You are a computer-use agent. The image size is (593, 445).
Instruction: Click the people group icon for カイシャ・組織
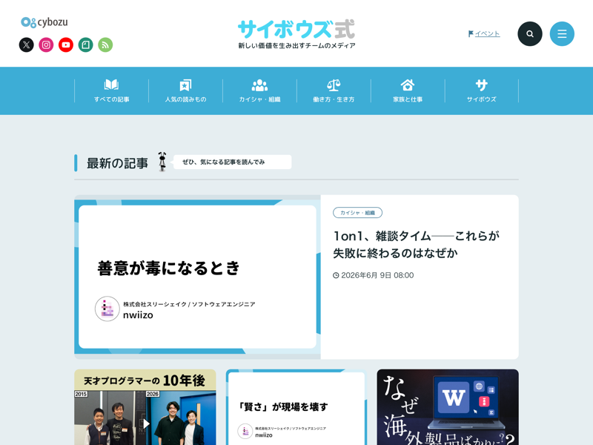(x=260, y=85)
